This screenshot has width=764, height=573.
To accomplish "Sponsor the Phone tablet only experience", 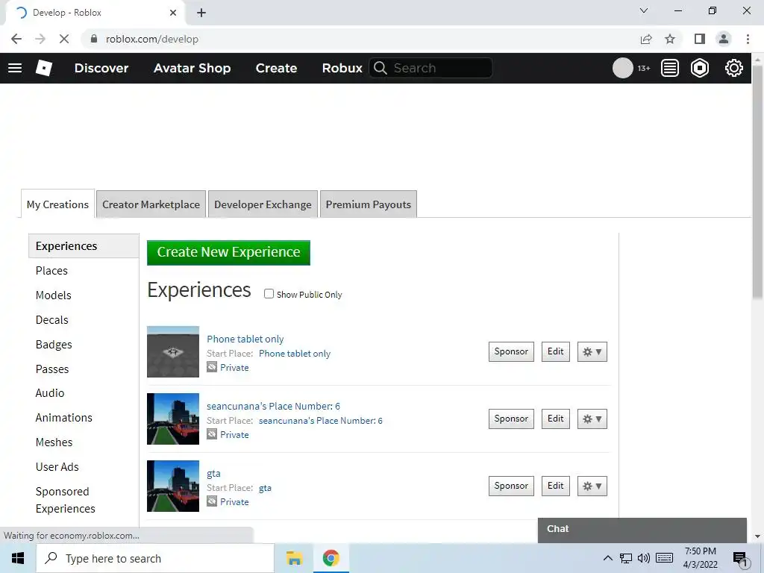I will (511, 352).
